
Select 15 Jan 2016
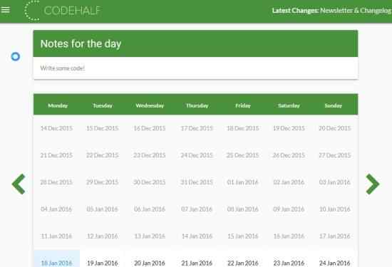[243, 236]
